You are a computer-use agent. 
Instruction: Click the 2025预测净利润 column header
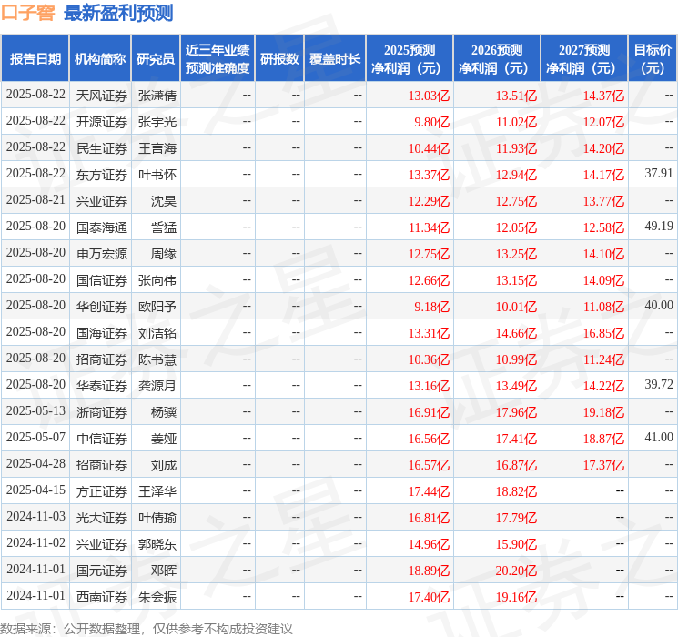tap(410, 59)
